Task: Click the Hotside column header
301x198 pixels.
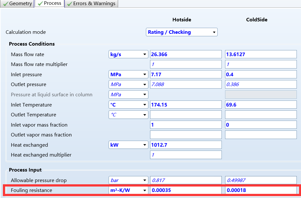Action: coord(182,19)
